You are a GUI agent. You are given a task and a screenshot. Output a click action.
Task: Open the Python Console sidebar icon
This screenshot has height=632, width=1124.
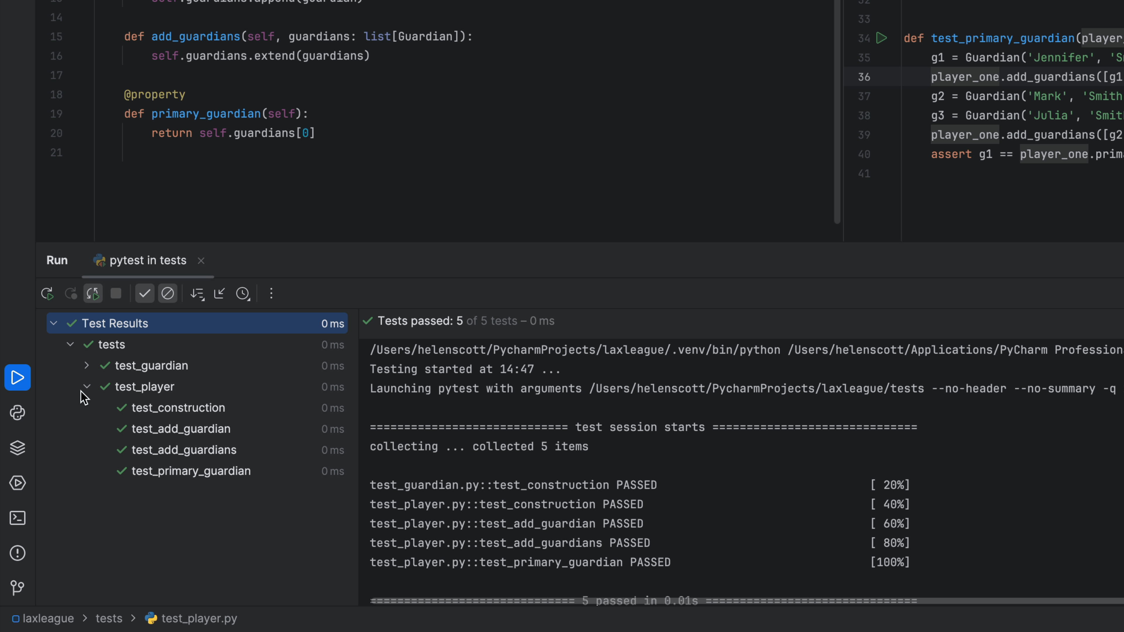(18, 413)
